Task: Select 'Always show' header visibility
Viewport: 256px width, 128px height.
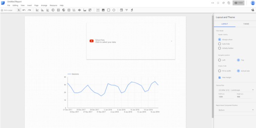Action: point(220,39)
